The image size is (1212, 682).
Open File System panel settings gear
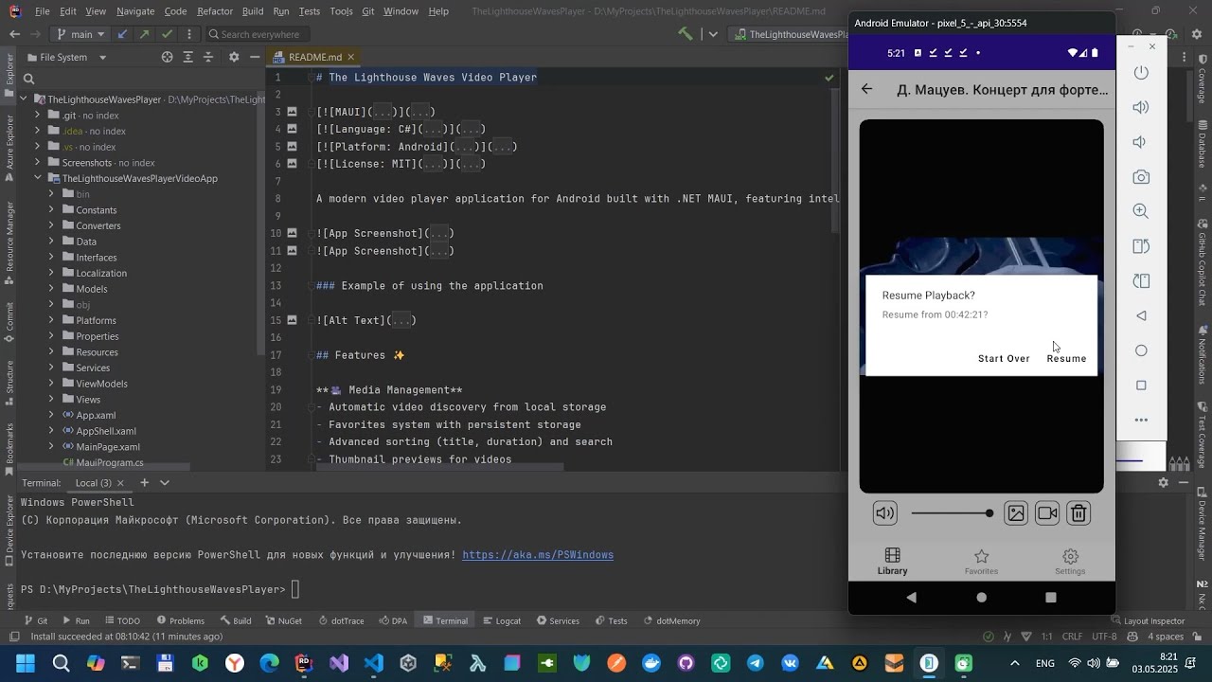(234, 57)
